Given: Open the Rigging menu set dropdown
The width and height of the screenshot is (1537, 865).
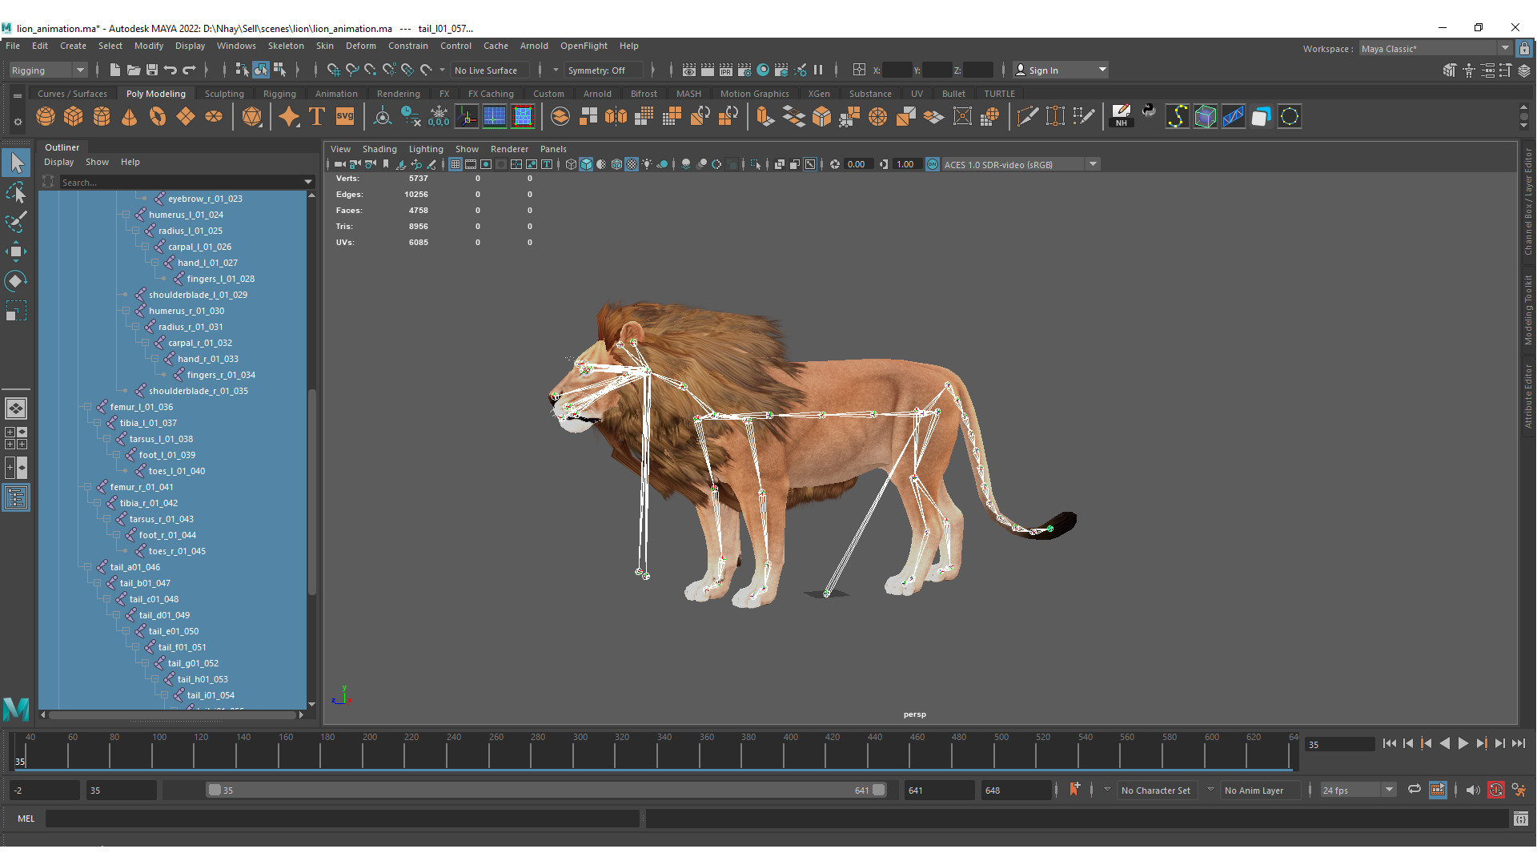Looking at the screenshot, I should click(x=47, y=70).
